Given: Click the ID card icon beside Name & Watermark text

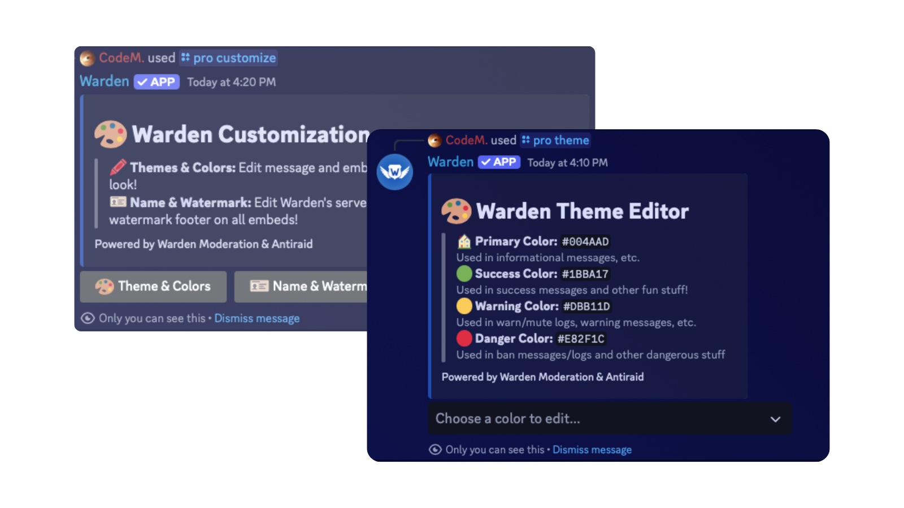Looking at the screenshot, I should [x=118, y=202].
